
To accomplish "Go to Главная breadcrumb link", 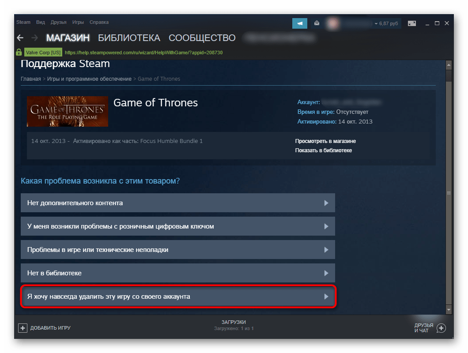I will [x=31, y=79].
